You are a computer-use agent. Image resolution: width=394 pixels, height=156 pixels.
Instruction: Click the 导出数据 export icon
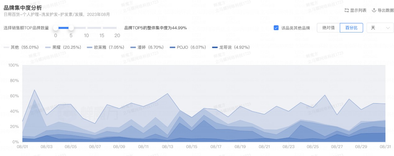point(374,11)
